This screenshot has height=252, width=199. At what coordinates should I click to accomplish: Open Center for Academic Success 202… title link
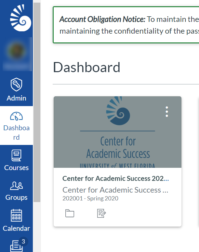click(x=115, y=179)
